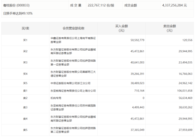The image size is (196, 138).
Task: Select the 买1 row label
Action: 25,40
